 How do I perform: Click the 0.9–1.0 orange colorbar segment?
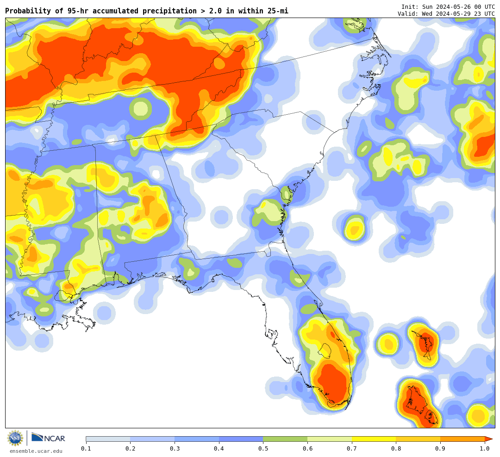[x=462, y=439]
